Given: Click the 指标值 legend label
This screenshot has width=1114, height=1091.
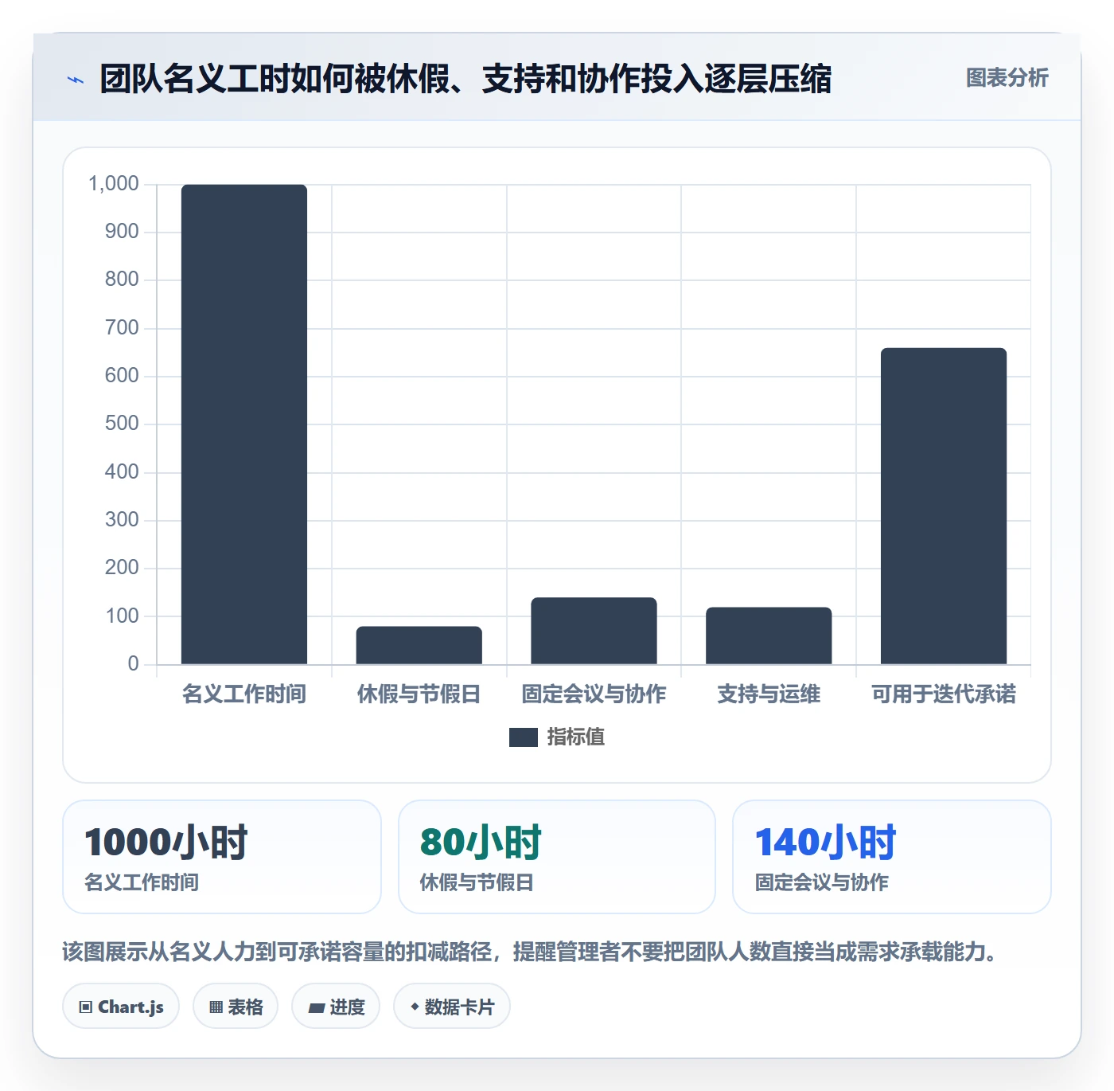Looking at the screenshot, I should pyautogui.click(x=576, y=737).
